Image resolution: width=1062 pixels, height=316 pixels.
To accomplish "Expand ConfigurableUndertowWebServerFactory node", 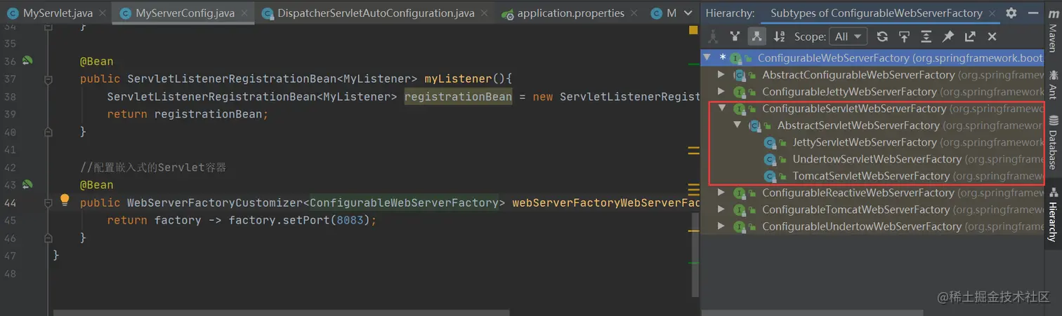I will click(721, 226).
